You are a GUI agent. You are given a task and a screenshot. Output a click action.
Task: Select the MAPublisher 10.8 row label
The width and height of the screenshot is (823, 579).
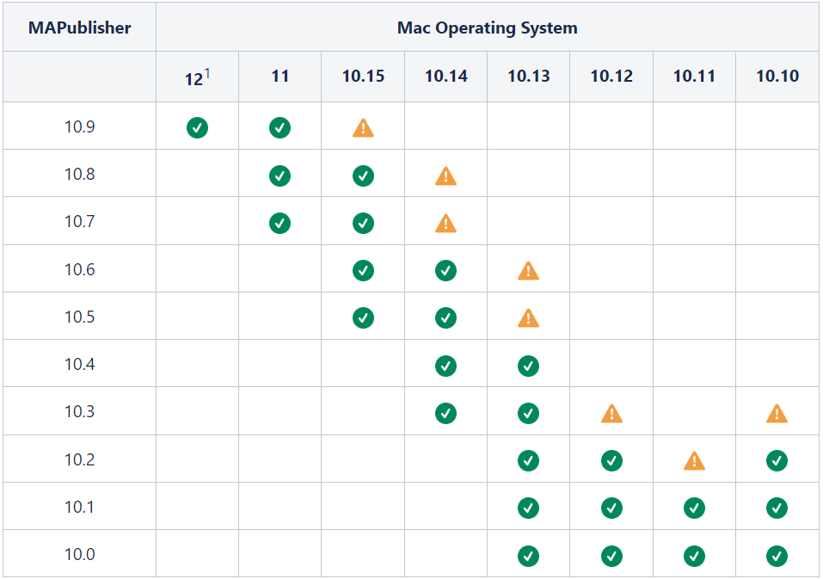tap(79, 174)
